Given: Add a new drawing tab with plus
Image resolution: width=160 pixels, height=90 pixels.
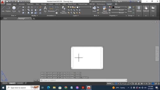Looking at the screenshot, I should [x=34, y=19].
